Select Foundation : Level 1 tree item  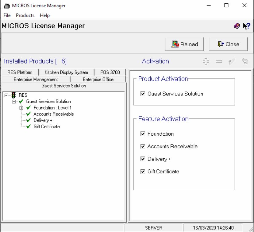tap(52, 108)
